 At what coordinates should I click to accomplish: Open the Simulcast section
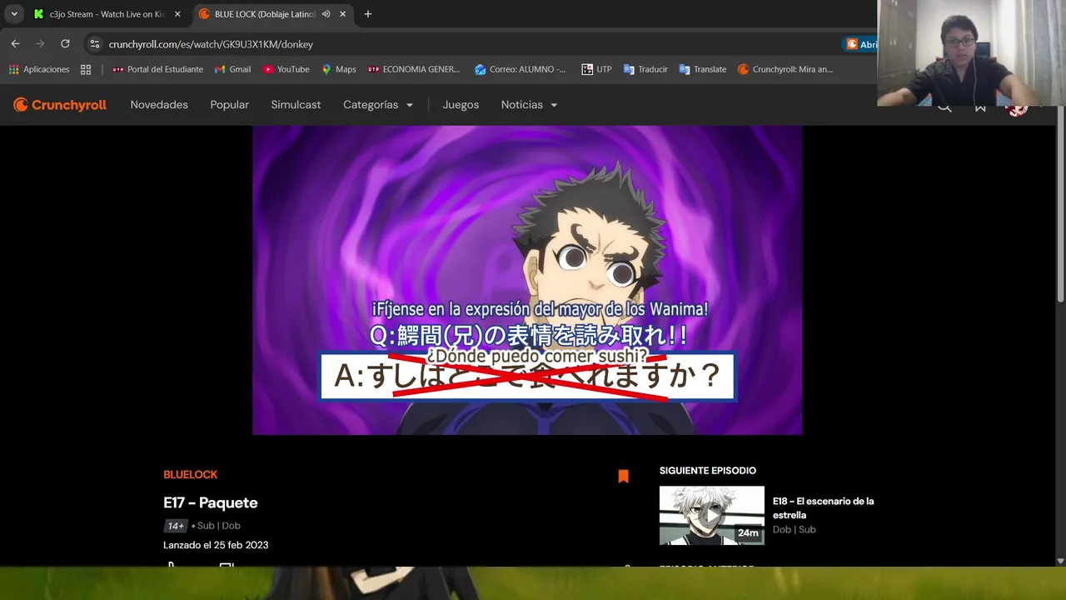click(296, 104)
